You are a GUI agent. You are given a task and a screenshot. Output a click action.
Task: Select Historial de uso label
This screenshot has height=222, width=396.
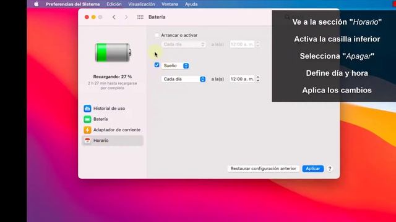pos(109,109)
